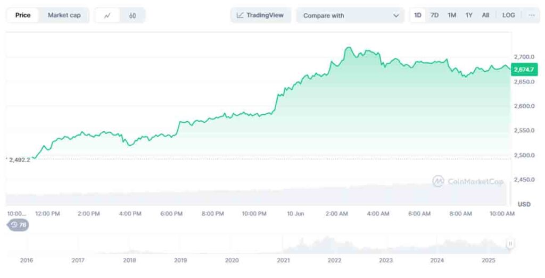Click the 2,600.0 price axis label
The width and height of the screenshot is (545, 278).
[x=524, y=106]
